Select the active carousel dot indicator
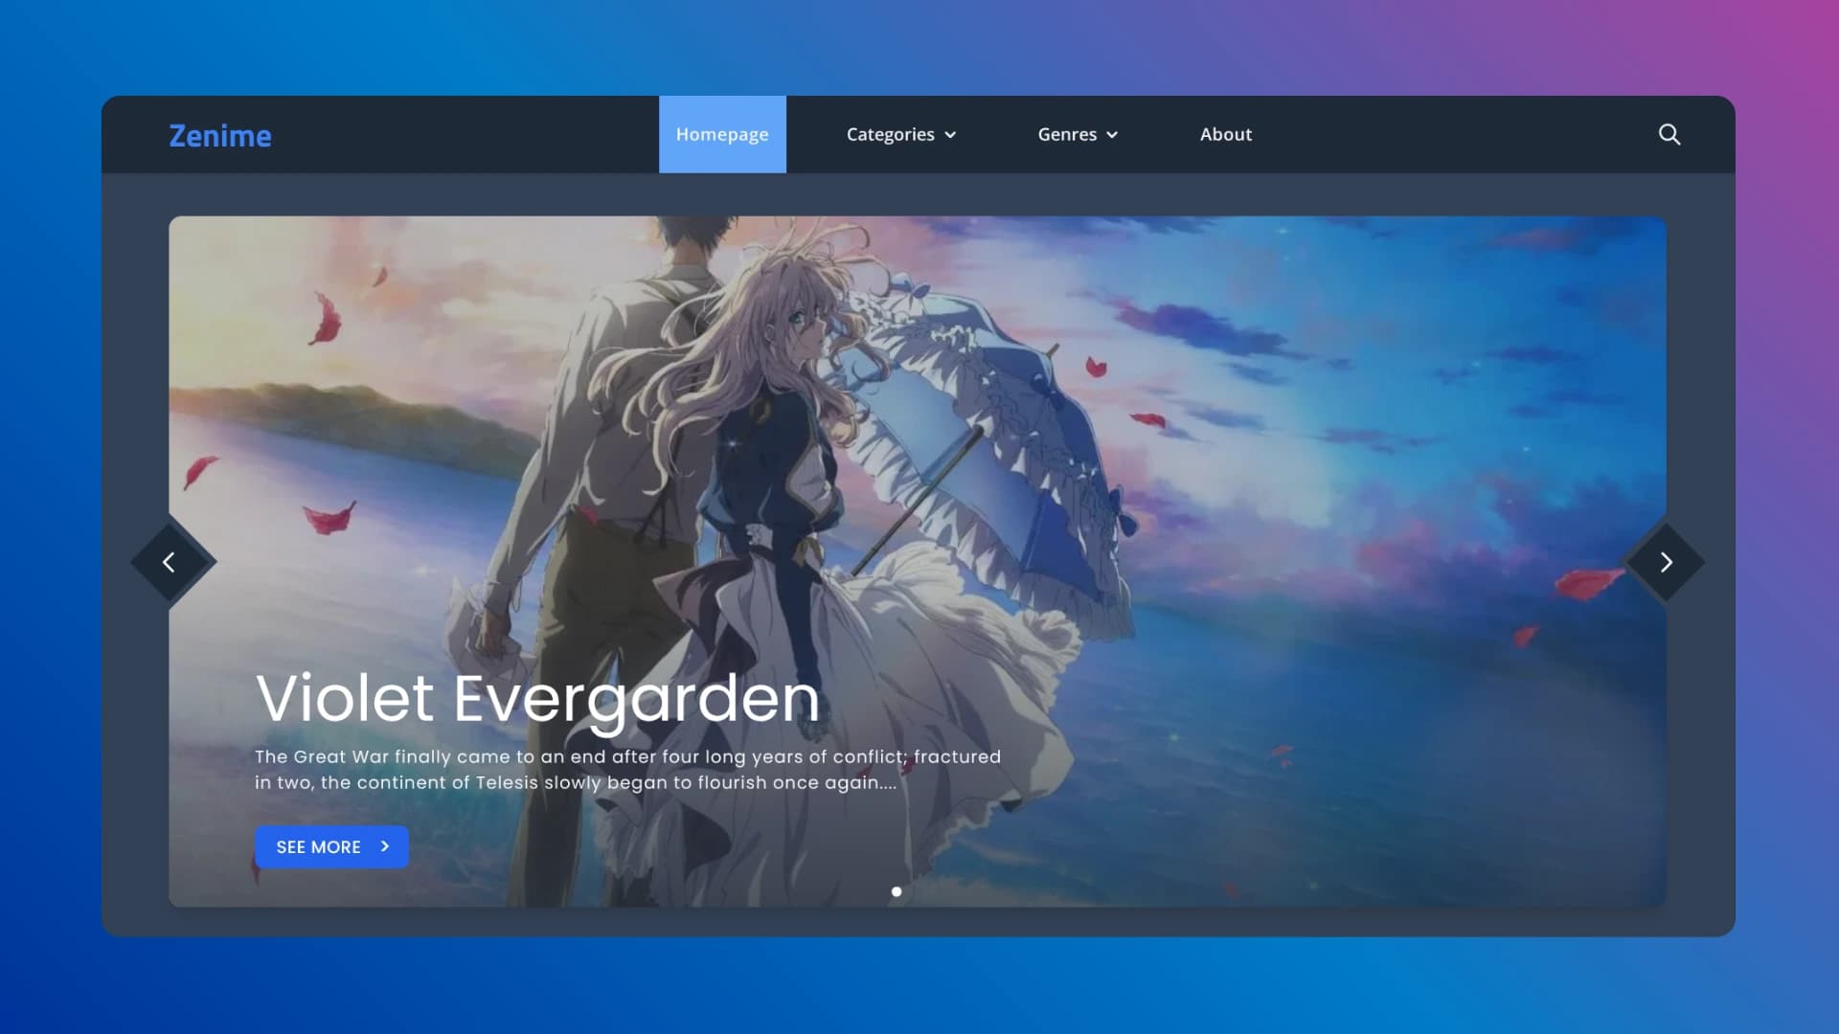Screen dimensions: 1839x1034 click(897, 891)
